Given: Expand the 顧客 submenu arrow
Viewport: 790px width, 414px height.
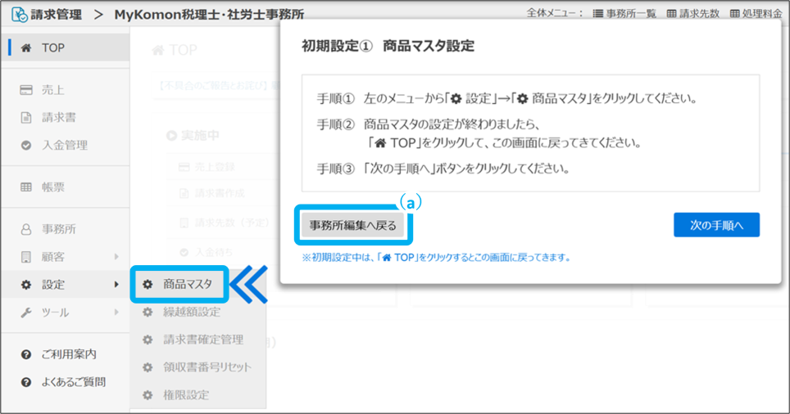Looking at the screenshot, I should point(116,257).
